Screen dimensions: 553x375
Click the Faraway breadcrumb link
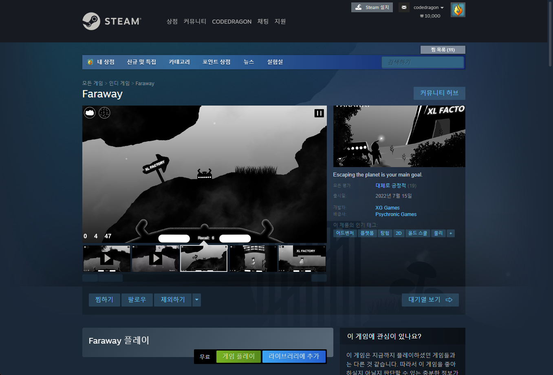tap(145, 83)
